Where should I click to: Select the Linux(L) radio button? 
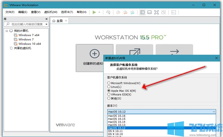tap(109, 87)
